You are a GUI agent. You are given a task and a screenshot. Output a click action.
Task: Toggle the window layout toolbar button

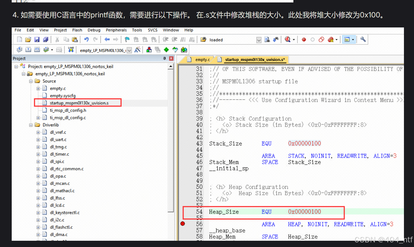[347, 40]
